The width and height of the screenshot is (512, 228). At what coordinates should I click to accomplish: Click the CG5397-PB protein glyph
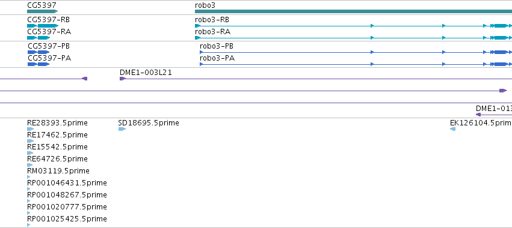(x=39, y=52)
